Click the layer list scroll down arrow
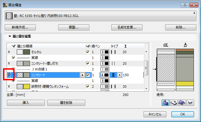This screenshot has height=122, width=201. (x=146, y=89)
